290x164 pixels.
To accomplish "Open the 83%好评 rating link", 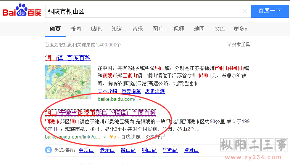I will 155,137.
